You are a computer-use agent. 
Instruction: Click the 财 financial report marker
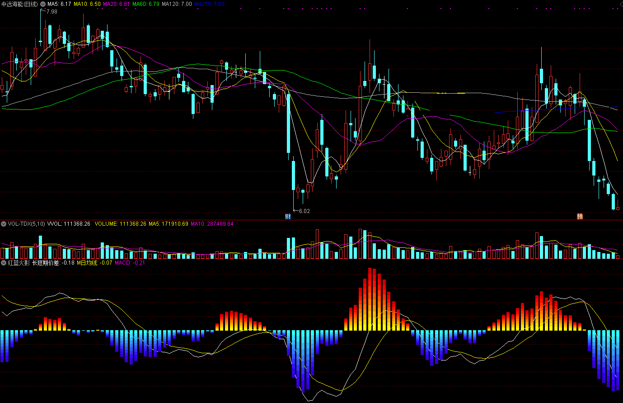tap(288, 217)
